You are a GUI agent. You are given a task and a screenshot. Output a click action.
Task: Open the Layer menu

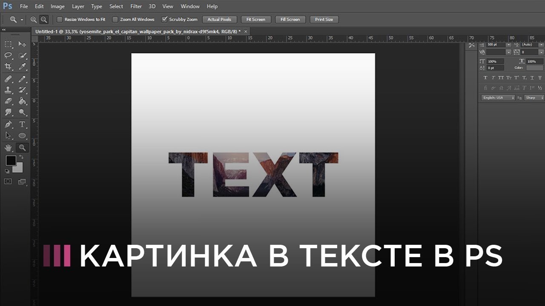(78, 6)
